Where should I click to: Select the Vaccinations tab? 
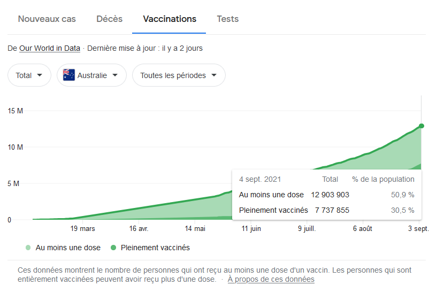coord(170,19)
